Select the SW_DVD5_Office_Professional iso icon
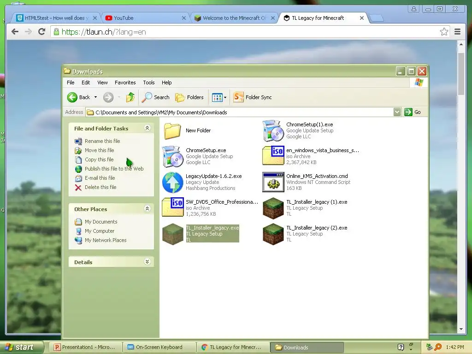Screen dimensions: 472x354 coord(172,207)
